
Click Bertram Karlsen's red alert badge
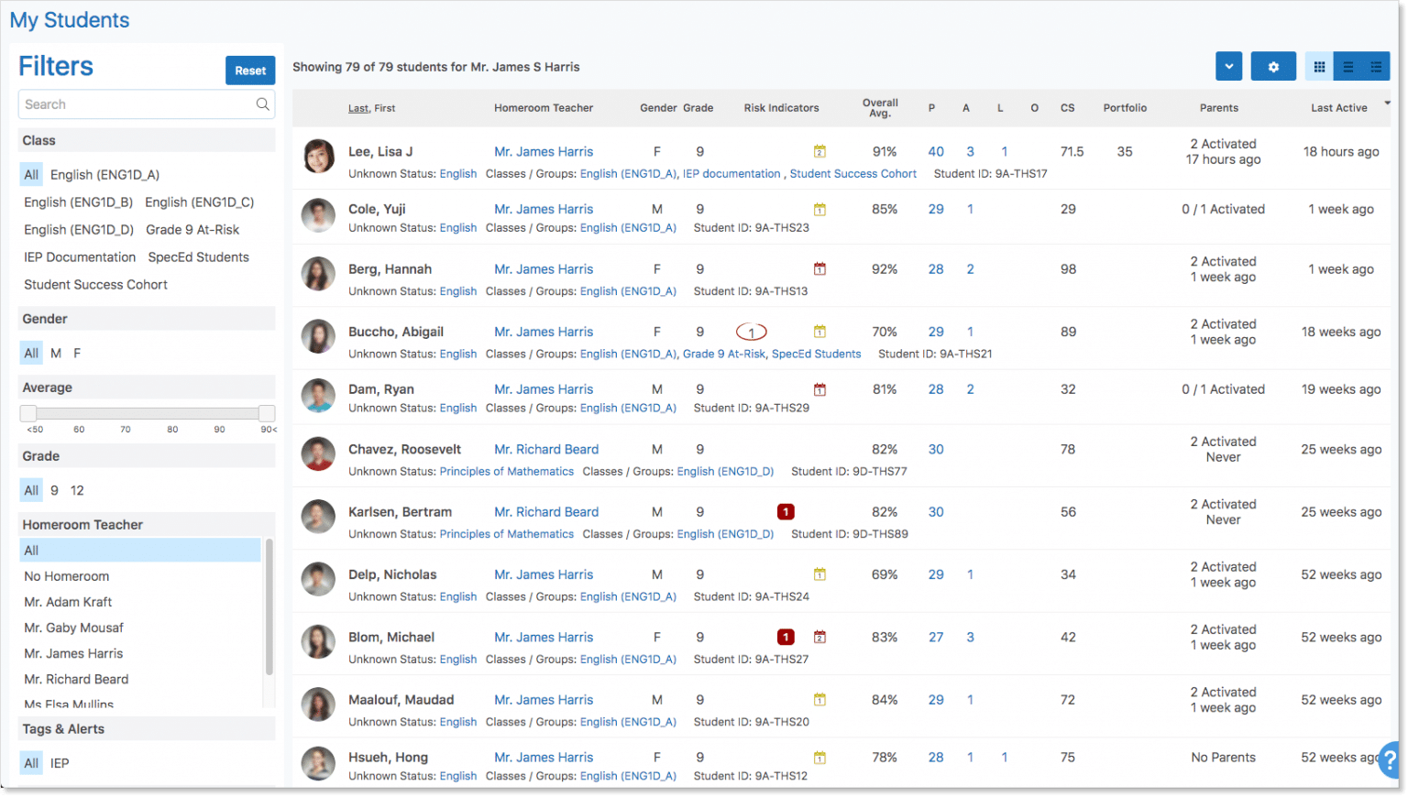[786, 512]
